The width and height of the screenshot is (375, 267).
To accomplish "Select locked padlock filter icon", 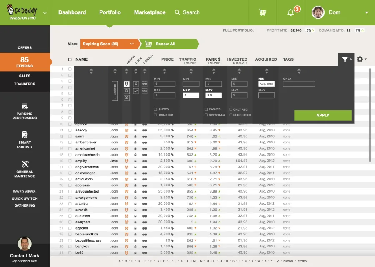I will (x=136, y=84).
